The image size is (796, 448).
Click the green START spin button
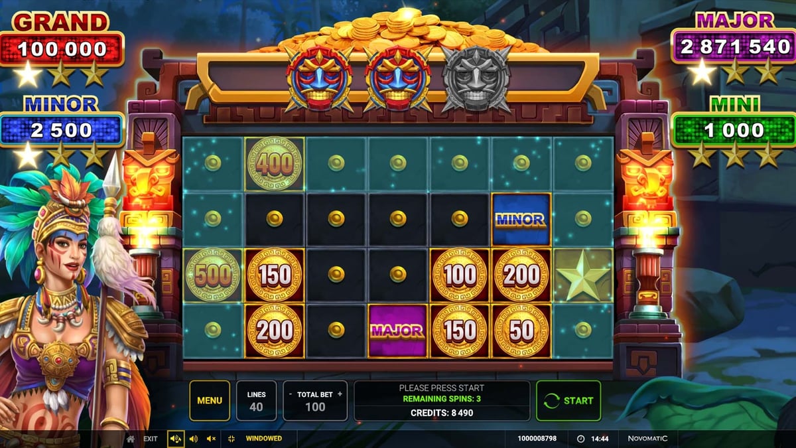568,400
